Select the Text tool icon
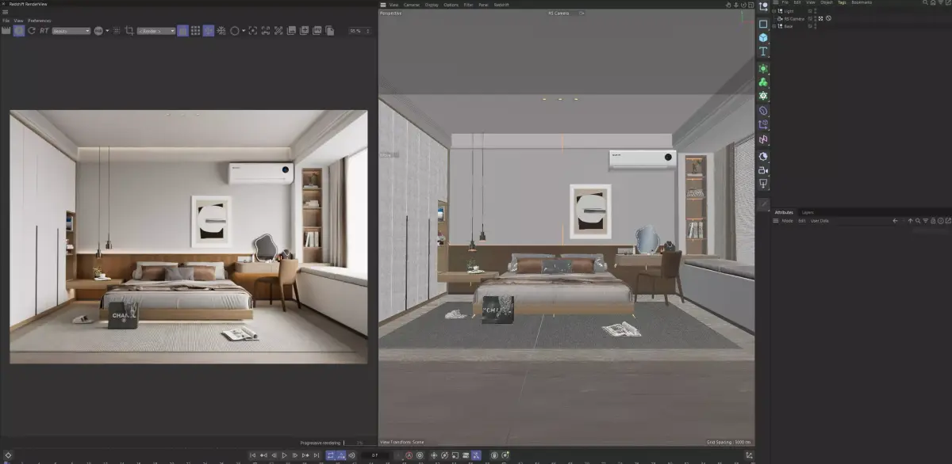The height and width of the screenshot is (464, 952). point(763,51)
